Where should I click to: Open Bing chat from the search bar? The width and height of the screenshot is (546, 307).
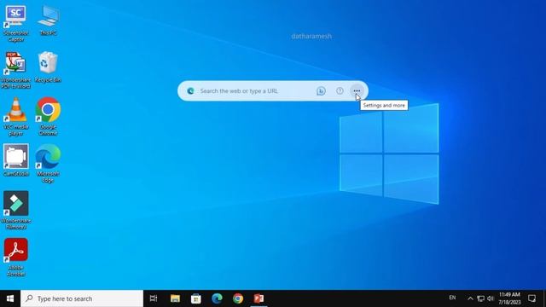pos(321,91)
